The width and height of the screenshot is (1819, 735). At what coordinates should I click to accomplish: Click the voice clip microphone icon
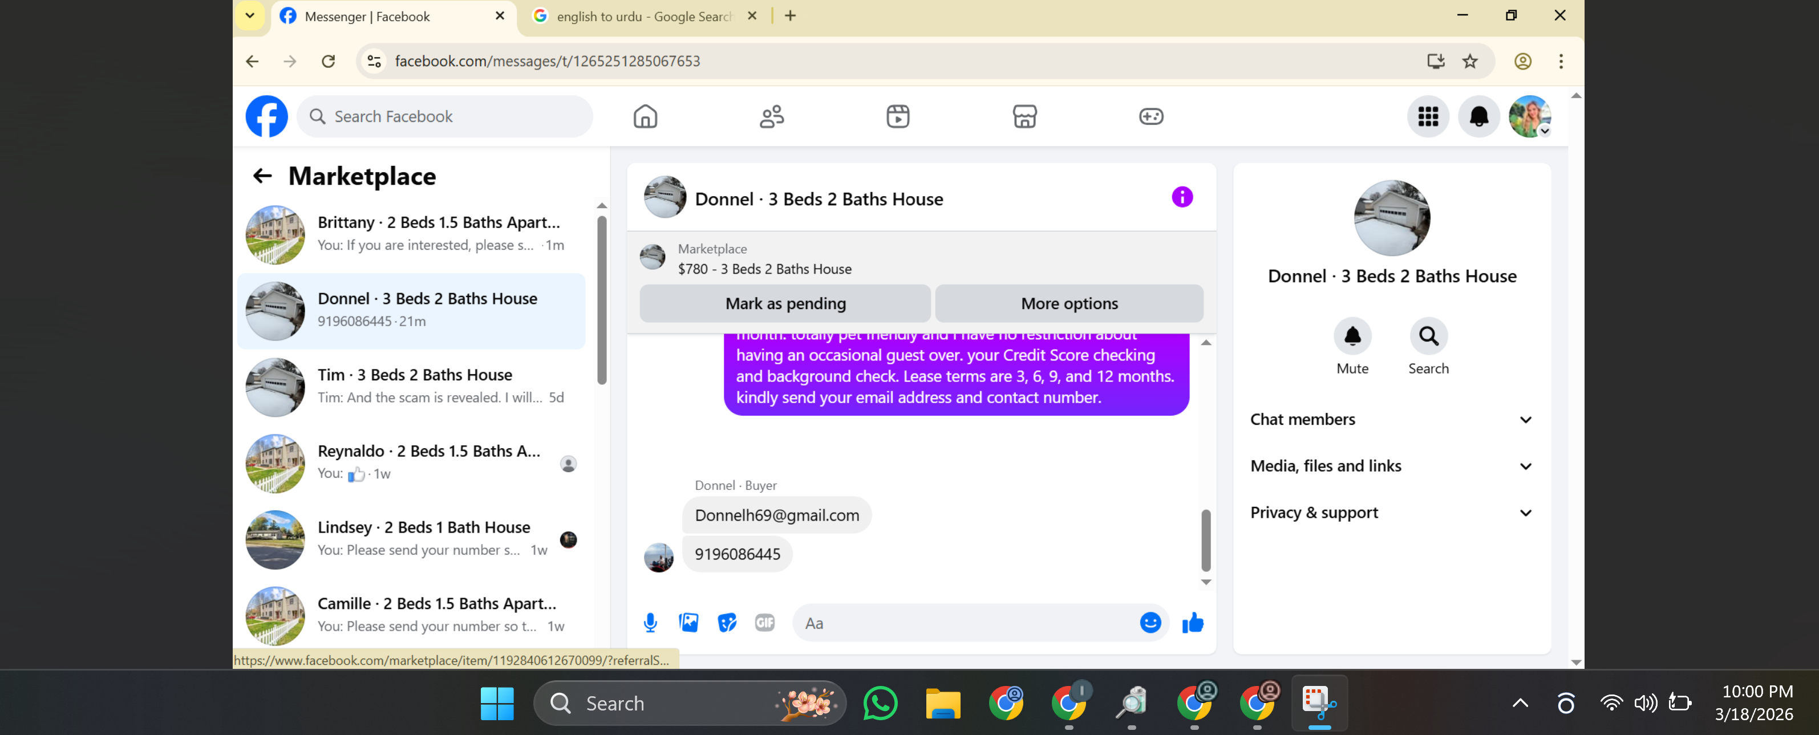click(x=650, y=623)
